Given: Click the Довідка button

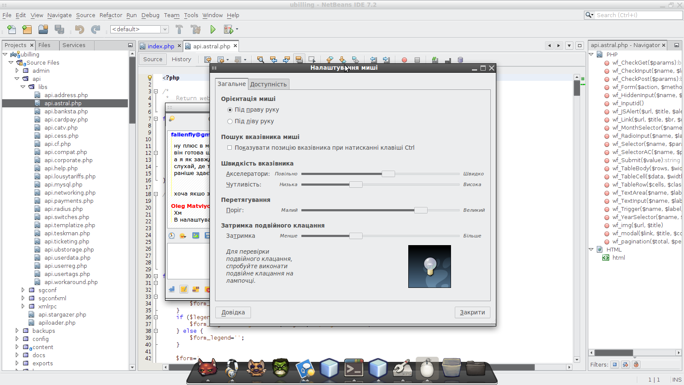Looking at the screenshot, I should [x=233, y=312].
